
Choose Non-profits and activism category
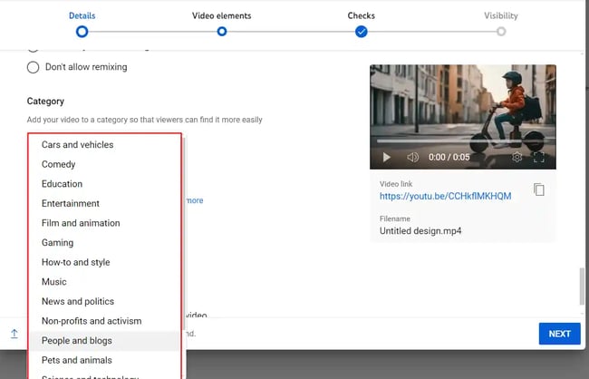[104, 321]
